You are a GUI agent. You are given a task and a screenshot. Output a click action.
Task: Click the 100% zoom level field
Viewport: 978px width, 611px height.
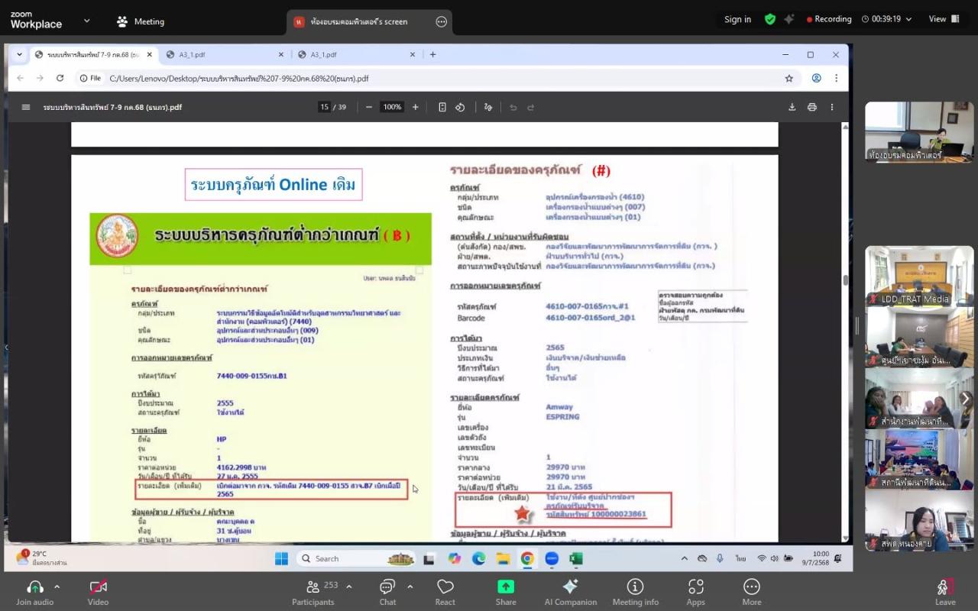point(392,107)
